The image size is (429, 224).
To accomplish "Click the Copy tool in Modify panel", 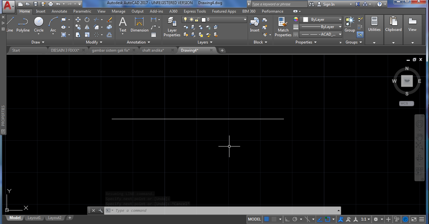I will coord(78,27).
